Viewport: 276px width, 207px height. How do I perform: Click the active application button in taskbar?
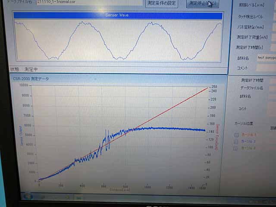point(81,198)
